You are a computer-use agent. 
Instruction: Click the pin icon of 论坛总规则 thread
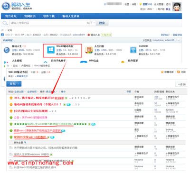click(x=11, y=111)
